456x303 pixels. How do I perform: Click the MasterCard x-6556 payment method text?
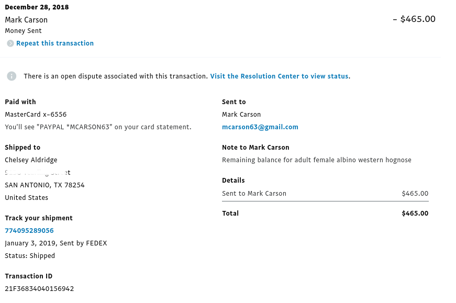(x=36, y=115)
